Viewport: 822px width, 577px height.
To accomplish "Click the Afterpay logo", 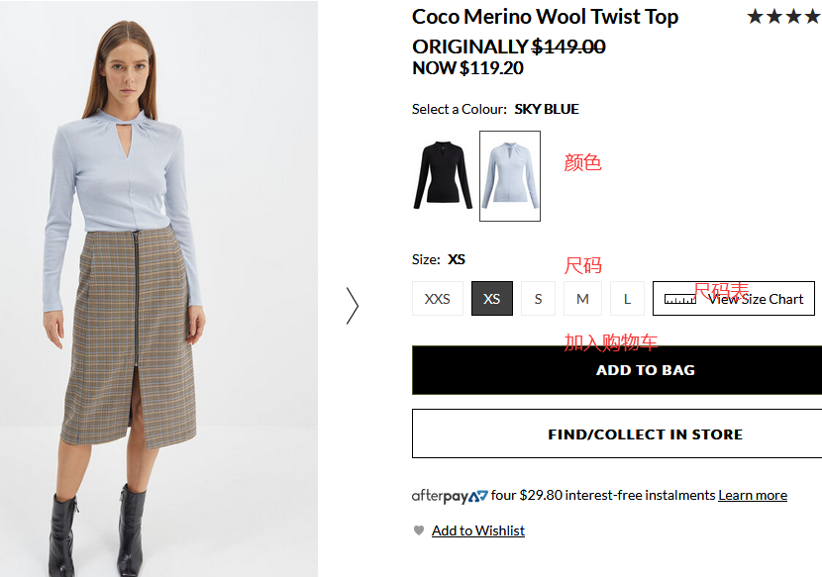I will [x=450, y=496].
